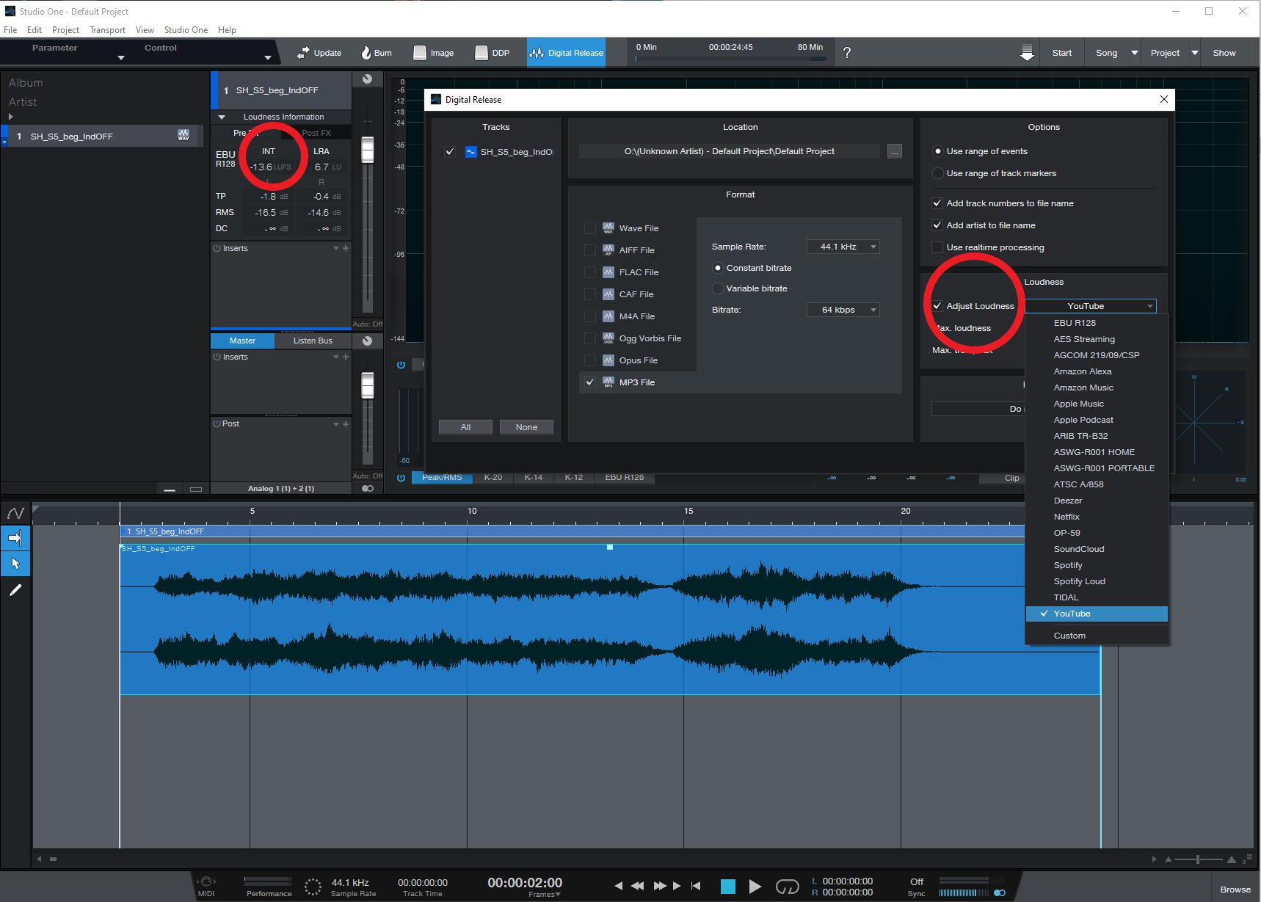Open the Browse panel
This screenshot has height=902, width=1261.
[1235, 890]
